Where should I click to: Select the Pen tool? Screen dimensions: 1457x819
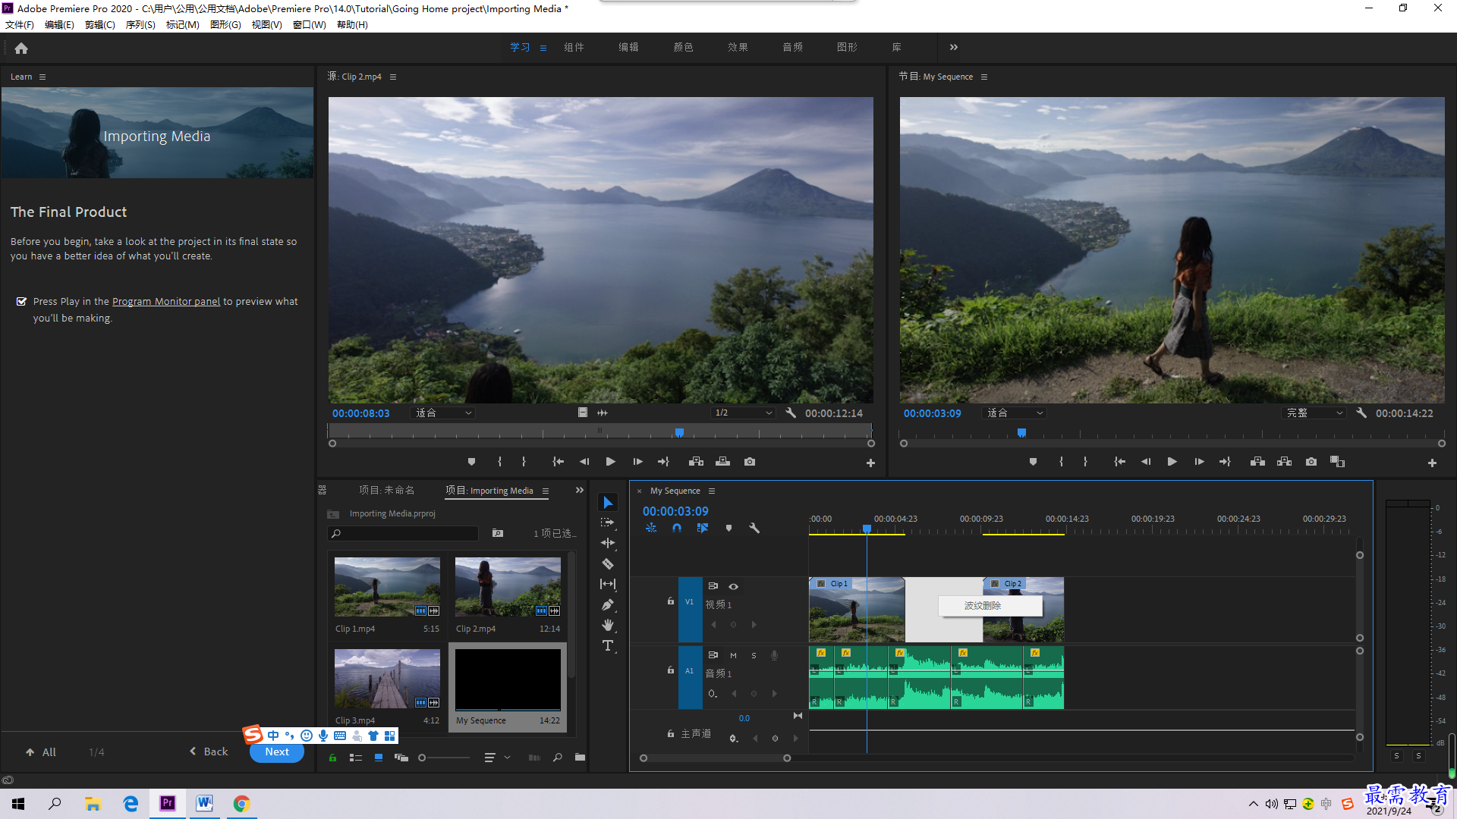tap(608, 604)
